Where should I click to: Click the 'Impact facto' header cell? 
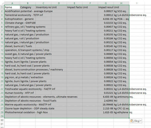pos(74,7)
